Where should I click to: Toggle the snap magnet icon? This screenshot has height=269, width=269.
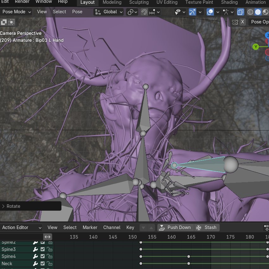pos(144,12)
